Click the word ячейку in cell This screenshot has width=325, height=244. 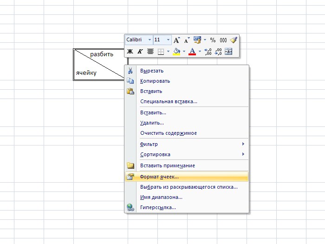coord(86,73)
